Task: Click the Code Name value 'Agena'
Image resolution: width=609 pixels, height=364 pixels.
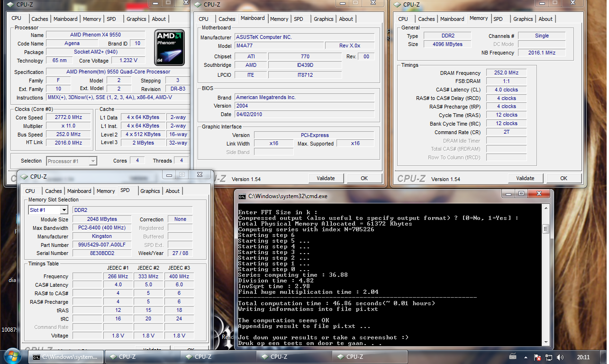Action: [72, 44]
